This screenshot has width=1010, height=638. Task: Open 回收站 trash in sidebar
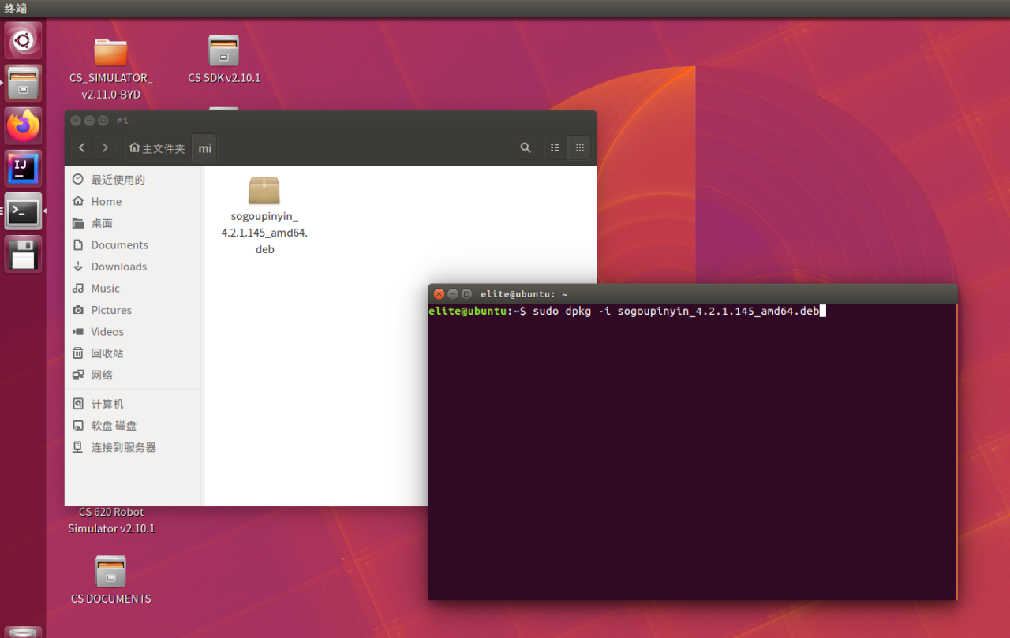coord(107,353)
